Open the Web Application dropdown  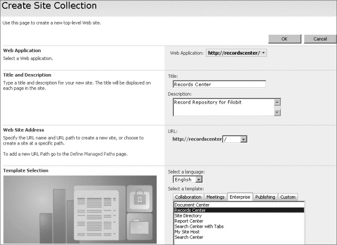pyautogui.click(x=236, y=53)
